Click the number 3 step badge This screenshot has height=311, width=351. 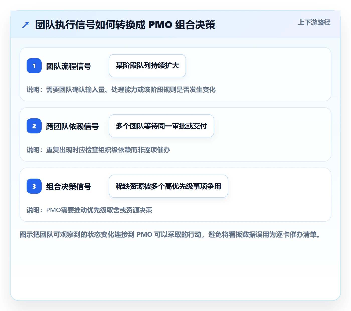34,186
